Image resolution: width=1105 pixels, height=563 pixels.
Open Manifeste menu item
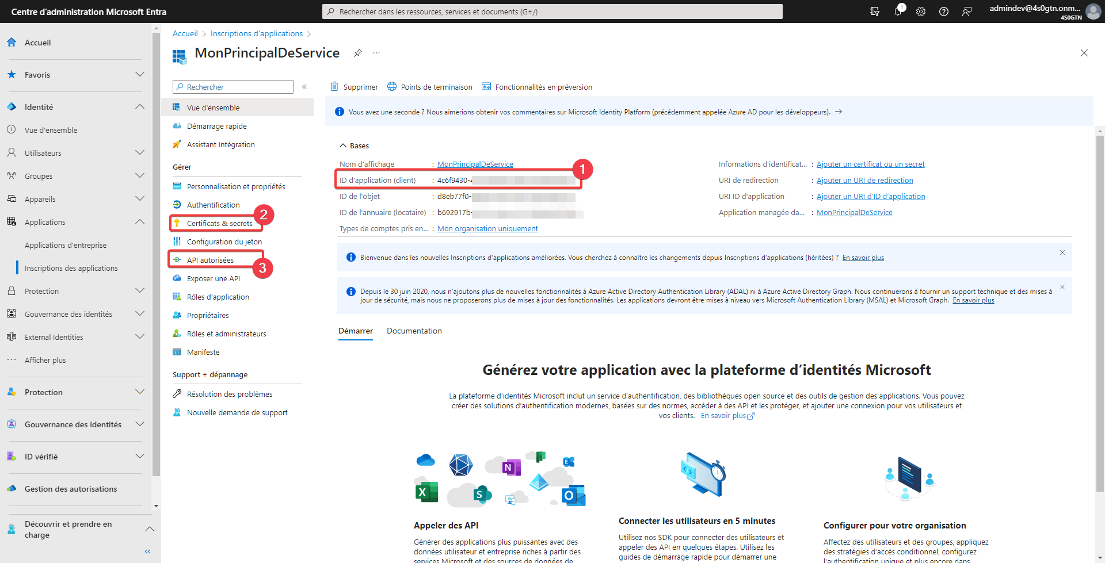(203, 352)
